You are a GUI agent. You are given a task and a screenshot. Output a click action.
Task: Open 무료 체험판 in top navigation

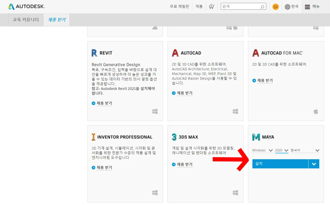tap(179, 7)
